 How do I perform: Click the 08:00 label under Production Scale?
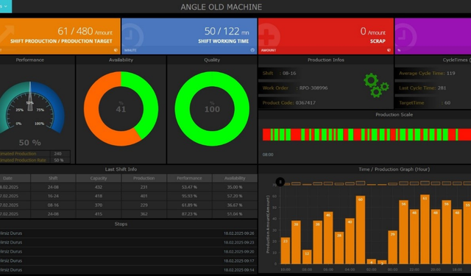point(268,155)
